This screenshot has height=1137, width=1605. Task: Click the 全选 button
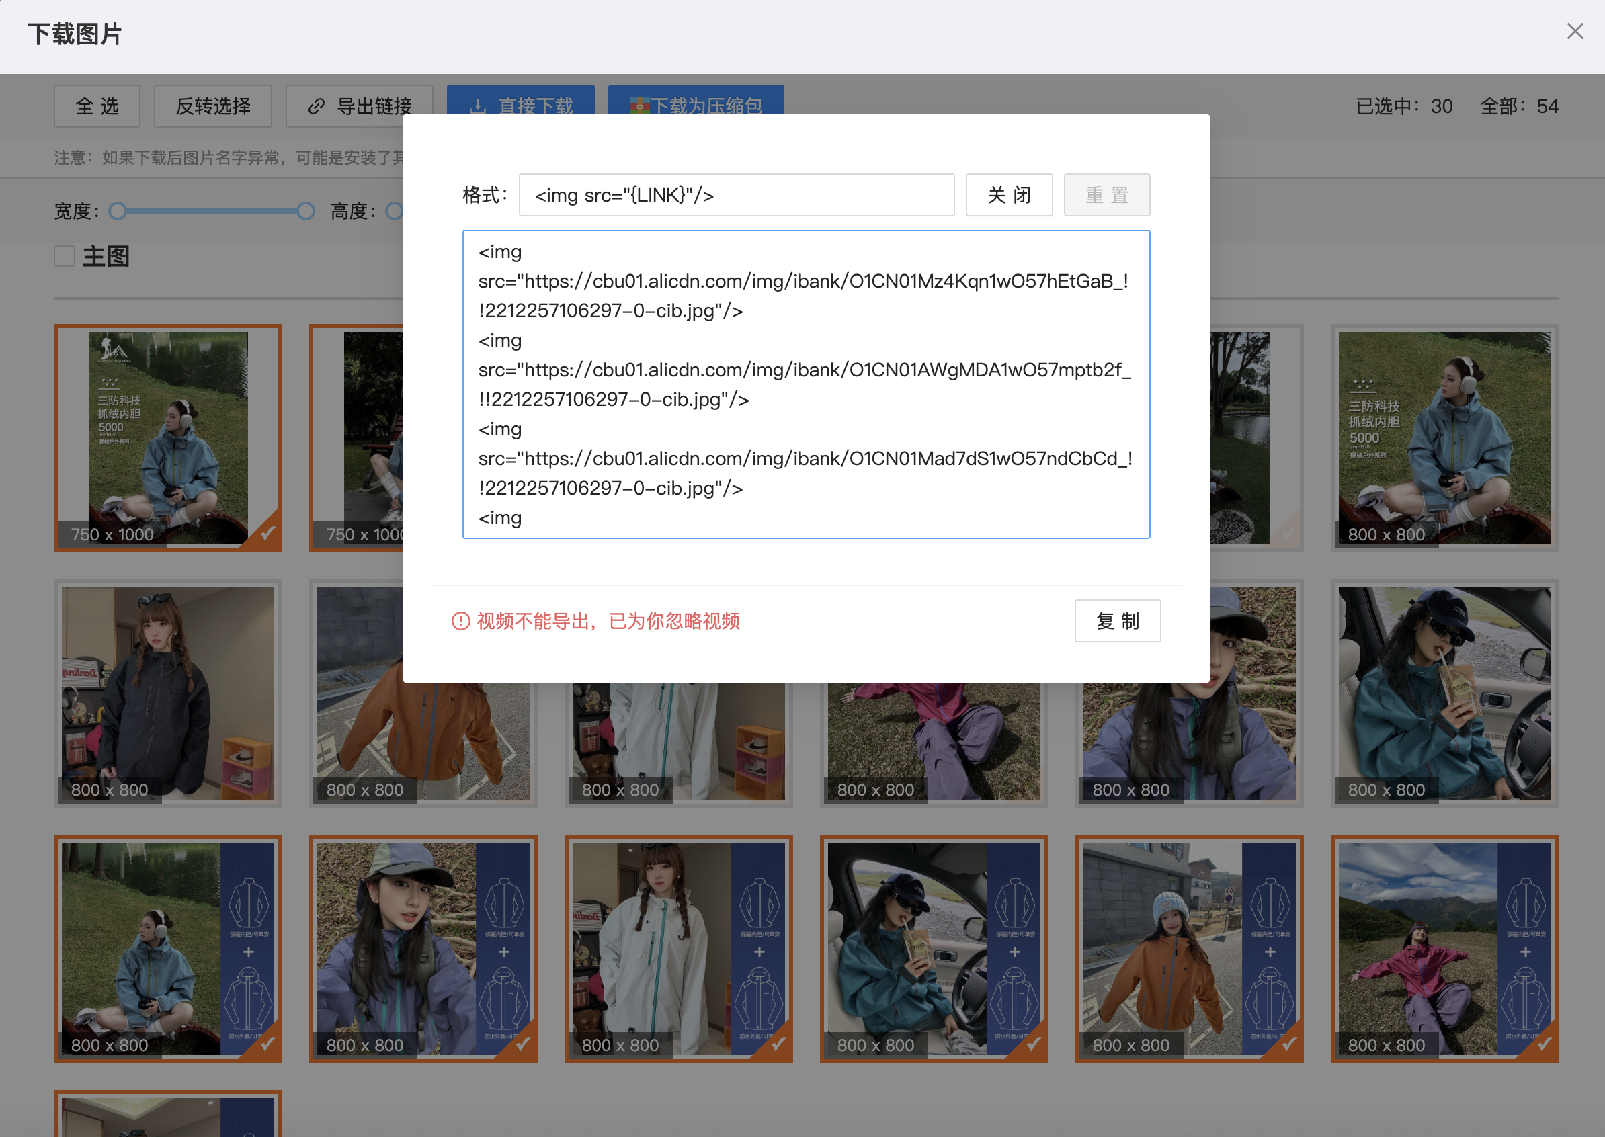click(x=97, y=106)
